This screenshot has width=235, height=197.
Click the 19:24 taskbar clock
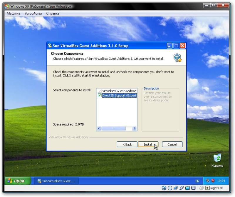(221, 181)
